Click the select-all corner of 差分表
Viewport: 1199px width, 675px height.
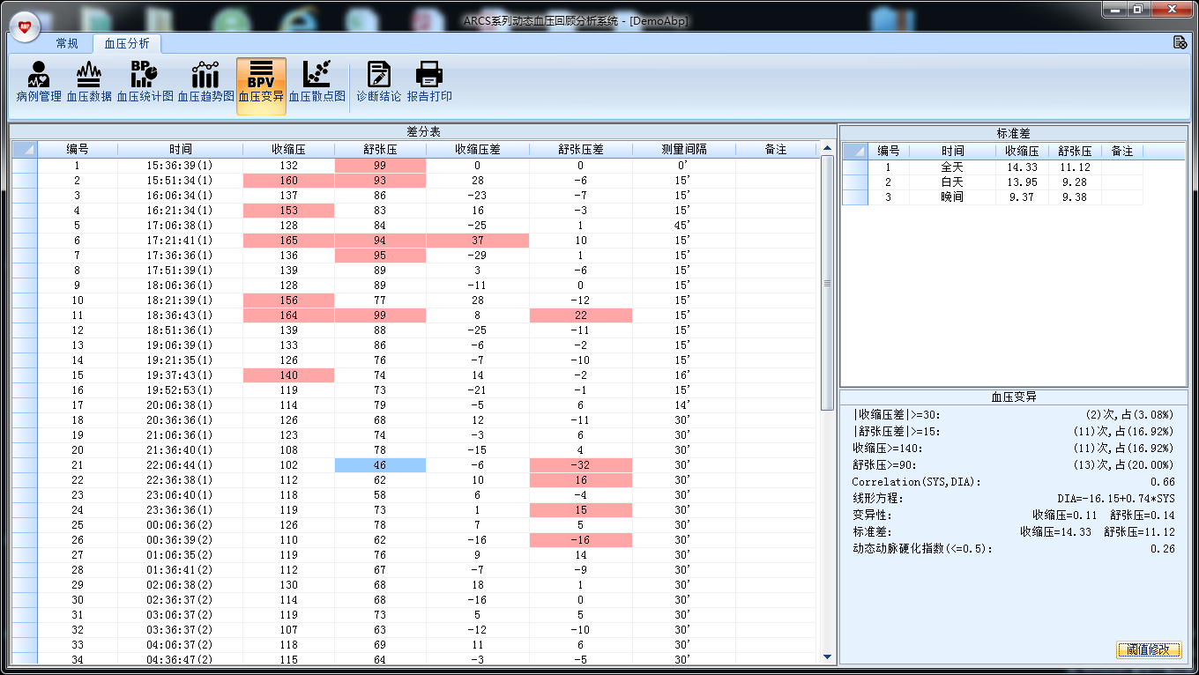(x=25, y=150)
